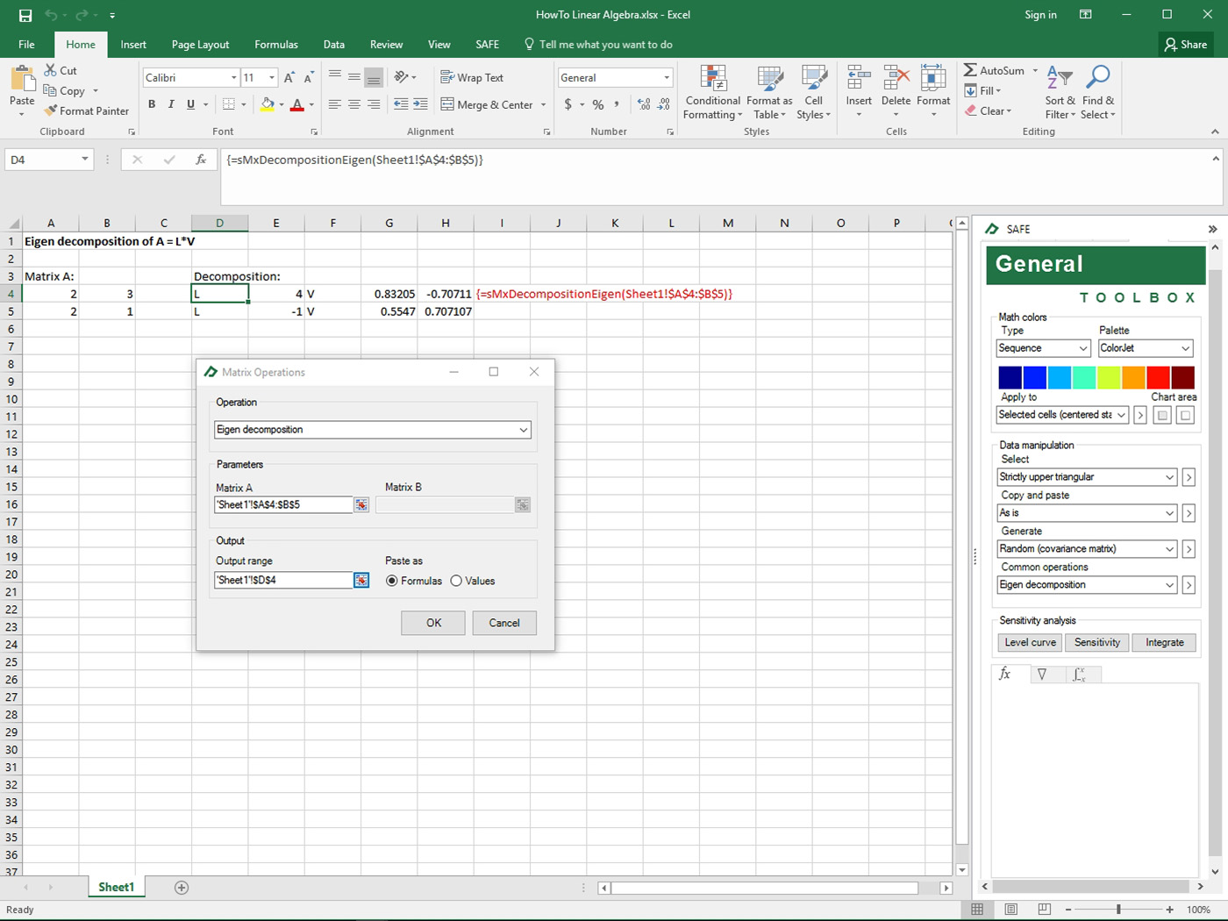The width and height of the screenshot is (1228, 921).
Task: Open the File menu tab
Action: (x=26, y=45)
